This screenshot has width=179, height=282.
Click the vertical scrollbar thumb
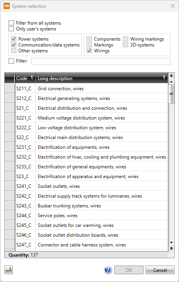[x=171, y=94]
